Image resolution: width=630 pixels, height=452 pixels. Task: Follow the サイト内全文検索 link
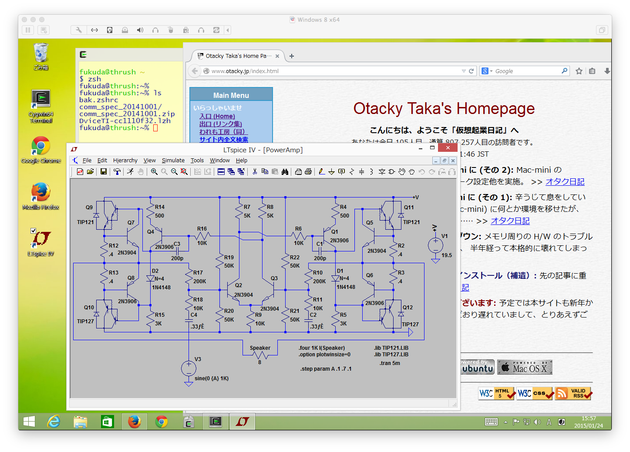pos(224,140)
